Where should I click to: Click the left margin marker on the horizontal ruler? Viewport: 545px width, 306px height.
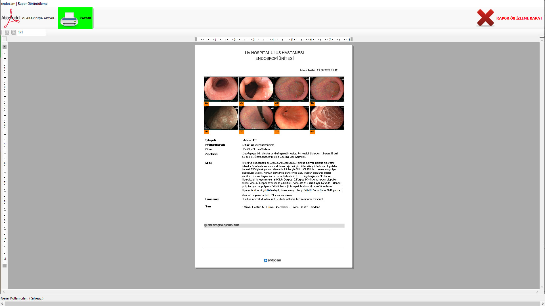pyautogui.click(x=196, y=39)
